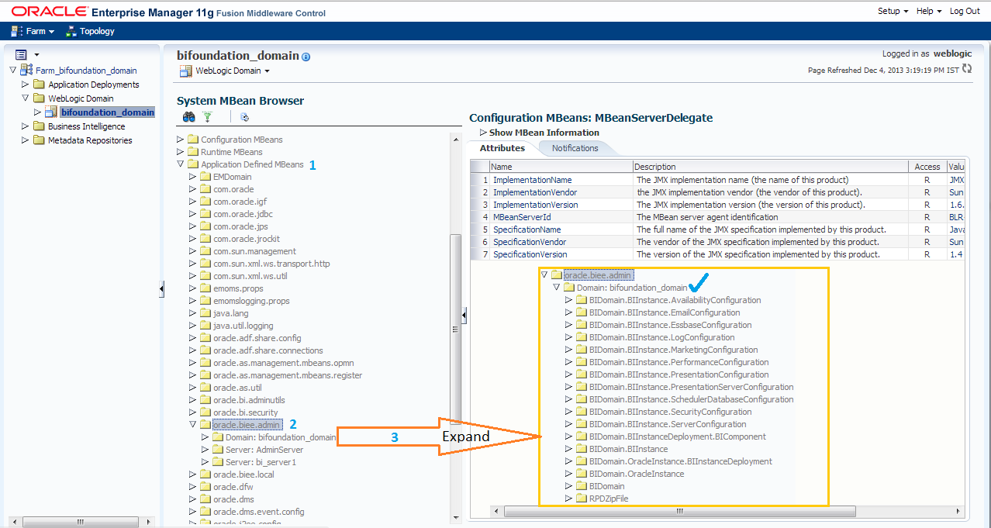Expand the Metadata Repositories node
Screen dimensions: 991x528
coord(26,140)
